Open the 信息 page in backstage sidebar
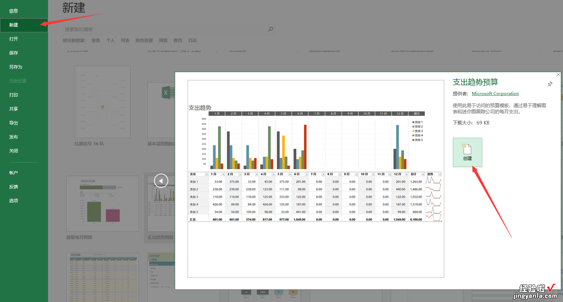The width and height of the screenshot is (563, 302). pyautogui.click(x=24, y=11)
